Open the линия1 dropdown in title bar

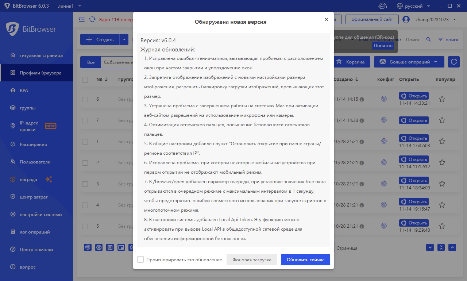69,6
